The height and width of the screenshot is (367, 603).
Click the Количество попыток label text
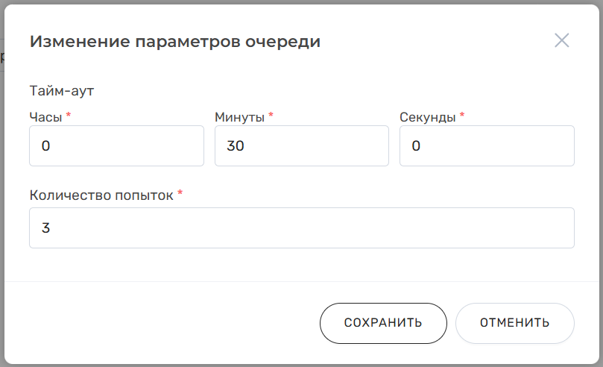(101, 195)
